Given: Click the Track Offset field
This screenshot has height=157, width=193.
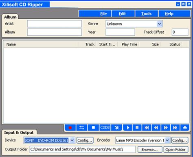Looking at the screenshot, I should [180, 32].
